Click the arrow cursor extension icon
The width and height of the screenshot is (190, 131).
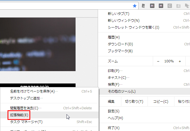[x=187, y=6]
